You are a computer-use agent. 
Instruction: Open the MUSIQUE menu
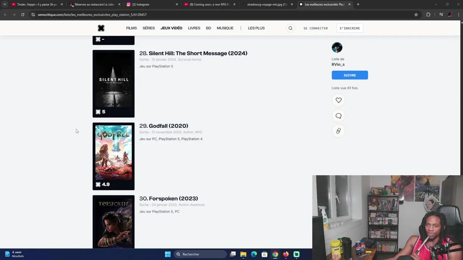[225, 28]
